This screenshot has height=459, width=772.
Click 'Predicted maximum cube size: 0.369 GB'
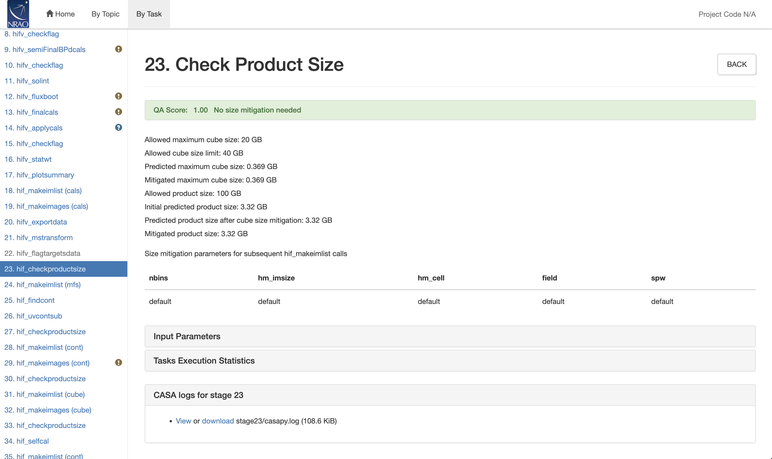(211, 167)
